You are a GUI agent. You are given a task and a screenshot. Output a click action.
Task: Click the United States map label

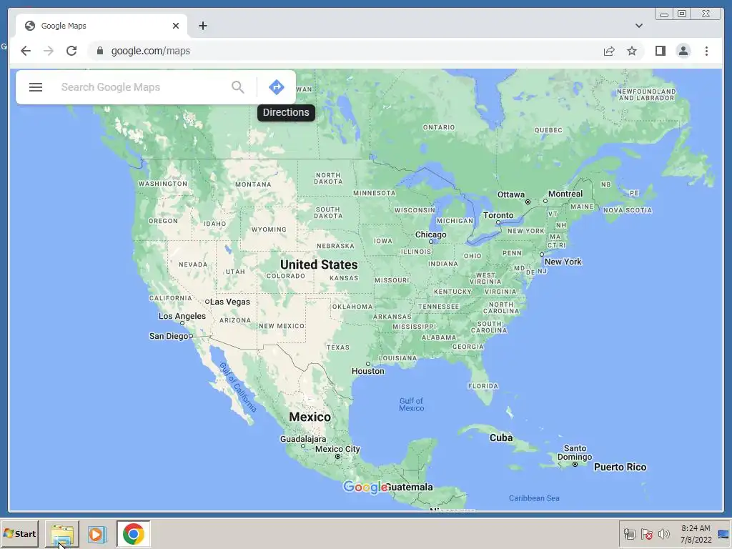point(319,264)
